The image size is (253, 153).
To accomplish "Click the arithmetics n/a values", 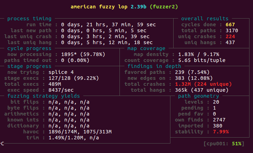I will (x=69, y=114).
